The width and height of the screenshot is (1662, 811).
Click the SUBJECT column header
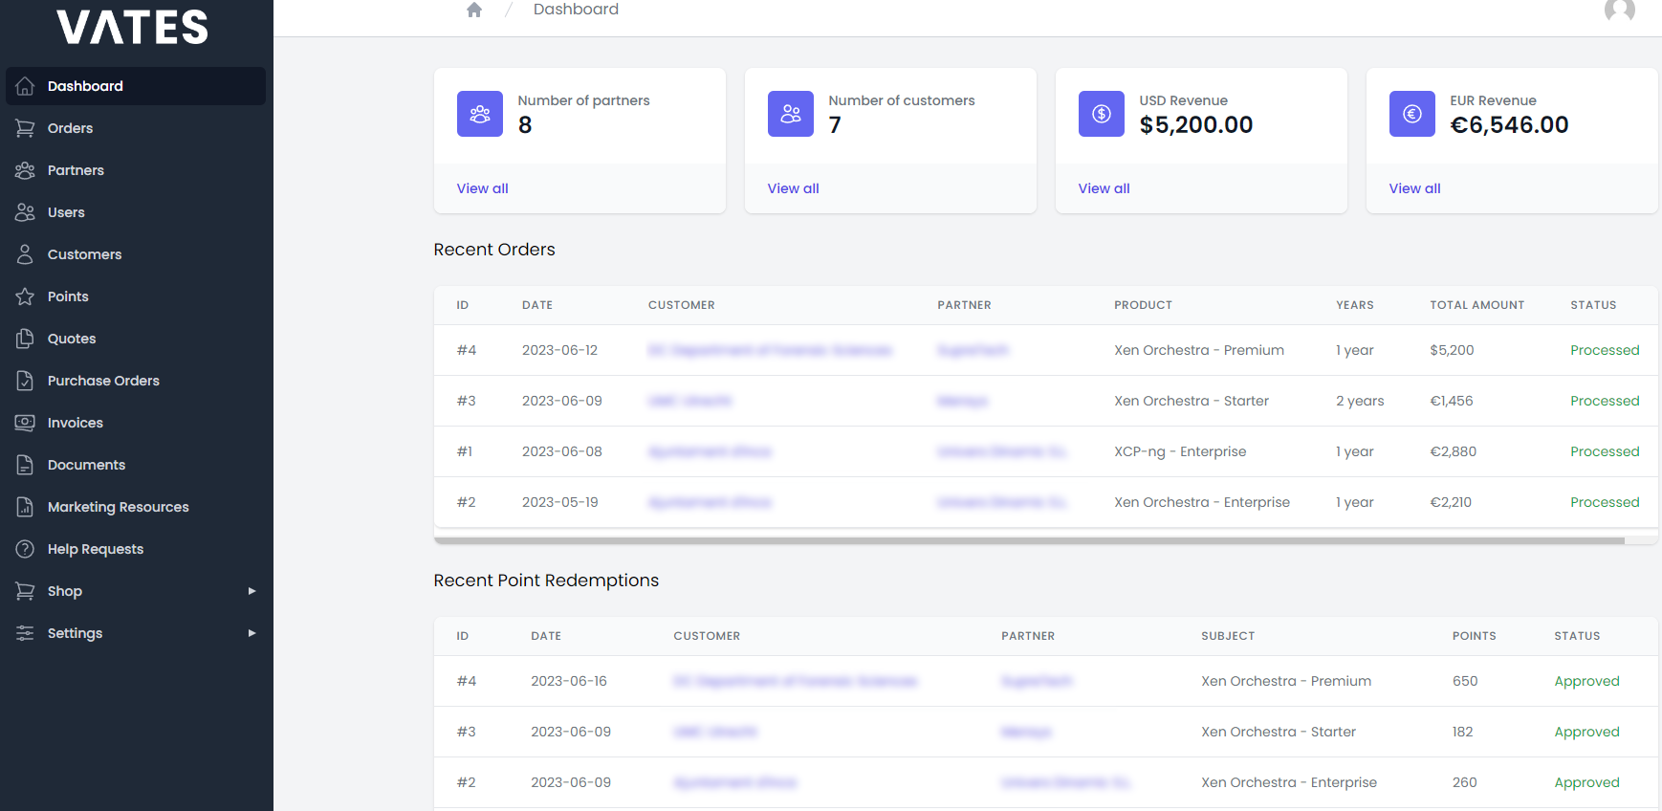[x=1228, y=636]
